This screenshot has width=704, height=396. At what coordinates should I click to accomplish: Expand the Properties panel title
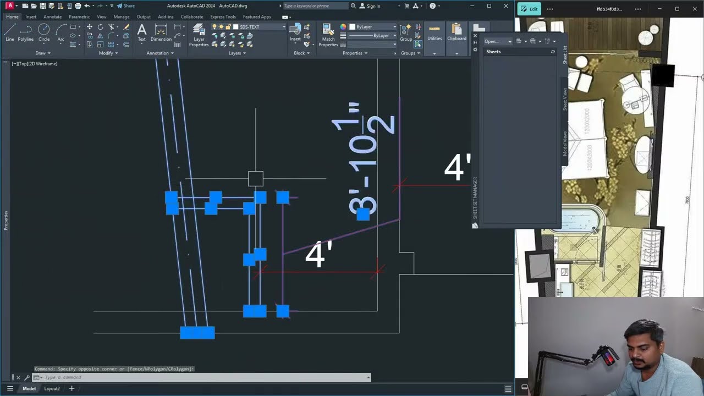pos(355,53)
